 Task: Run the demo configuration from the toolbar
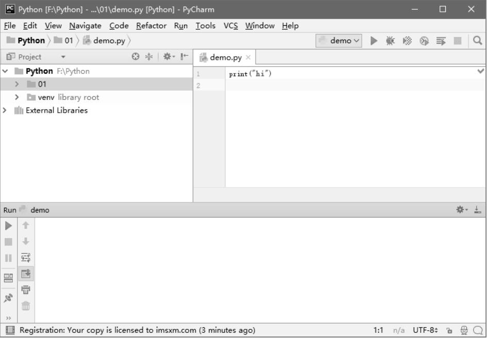click(374, 41)
